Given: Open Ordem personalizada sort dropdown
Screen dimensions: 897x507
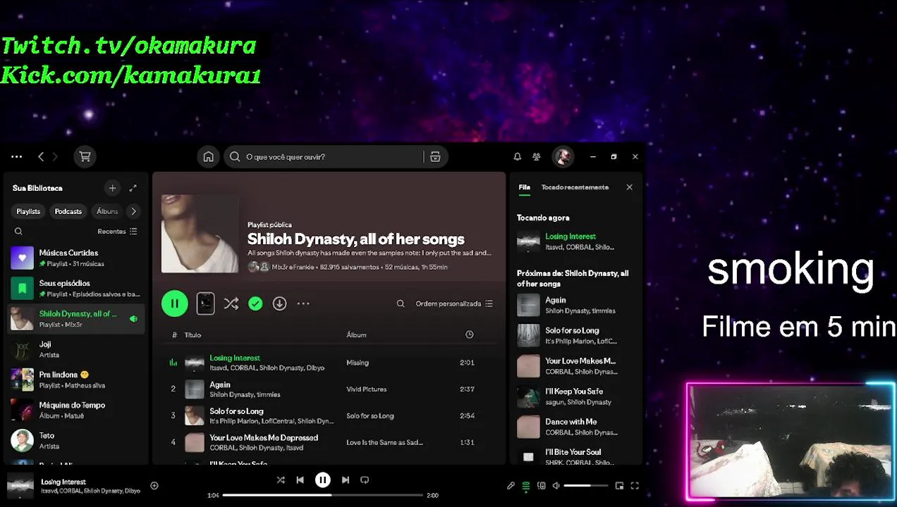Looking at the screenshot, I should tap(454, 303).
